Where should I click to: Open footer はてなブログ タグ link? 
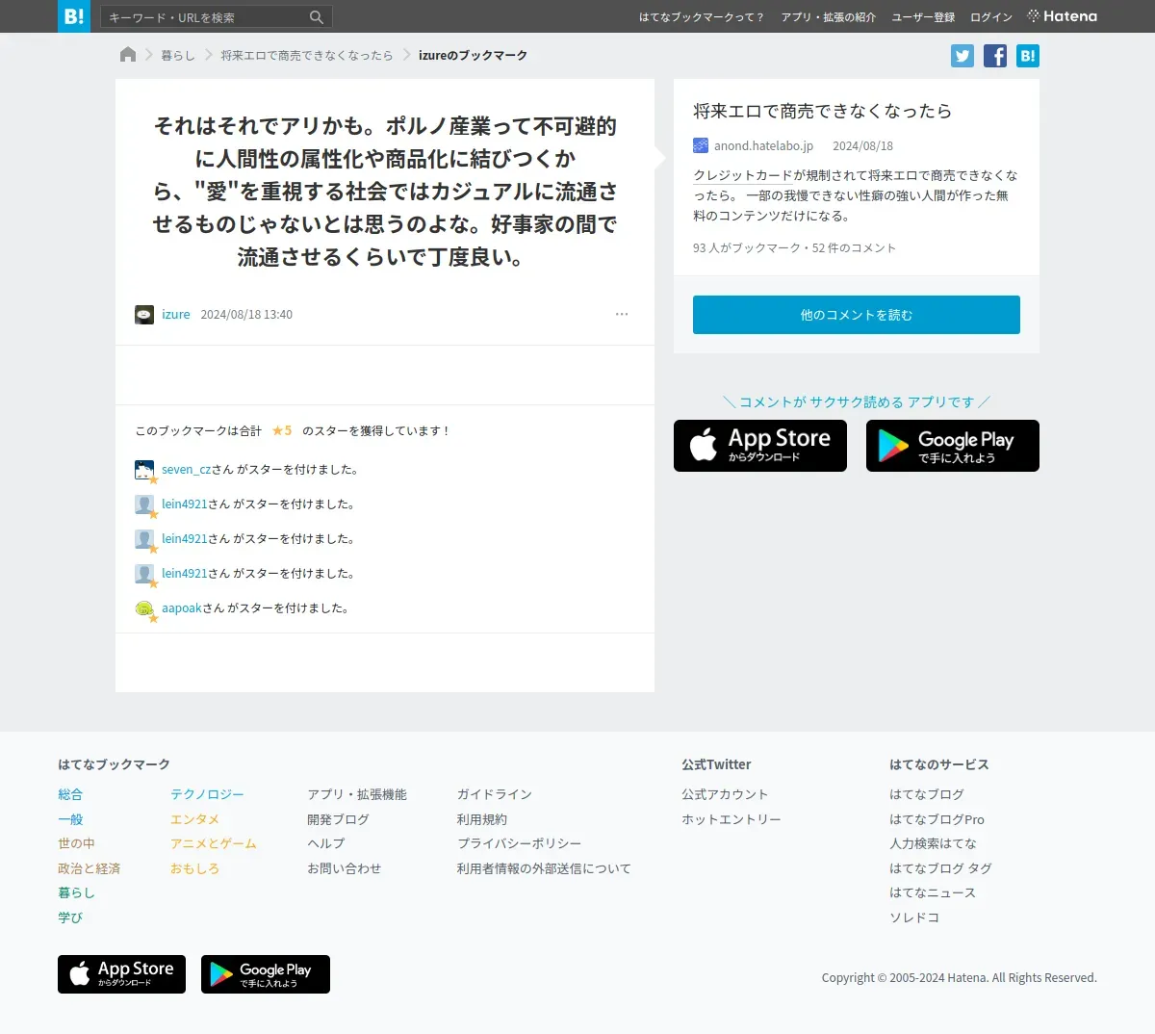[x=940, y=868]
